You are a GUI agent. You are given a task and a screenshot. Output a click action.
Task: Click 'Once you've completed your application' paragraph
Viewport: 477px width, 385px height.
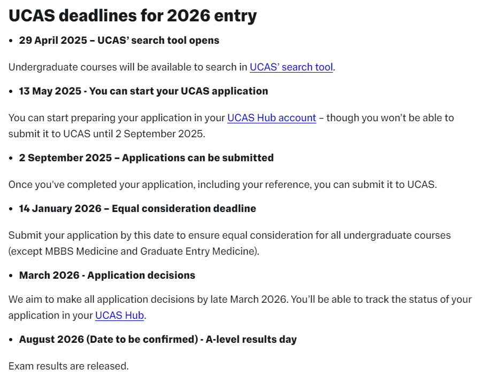point(222,185)
